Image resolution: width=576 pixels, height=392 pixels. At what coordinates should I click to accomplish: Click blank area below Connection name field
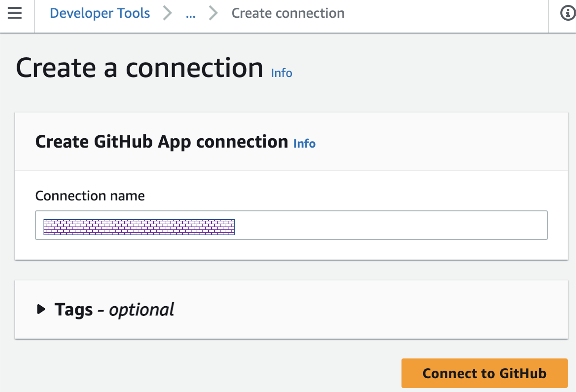click(x=290, y=250)
